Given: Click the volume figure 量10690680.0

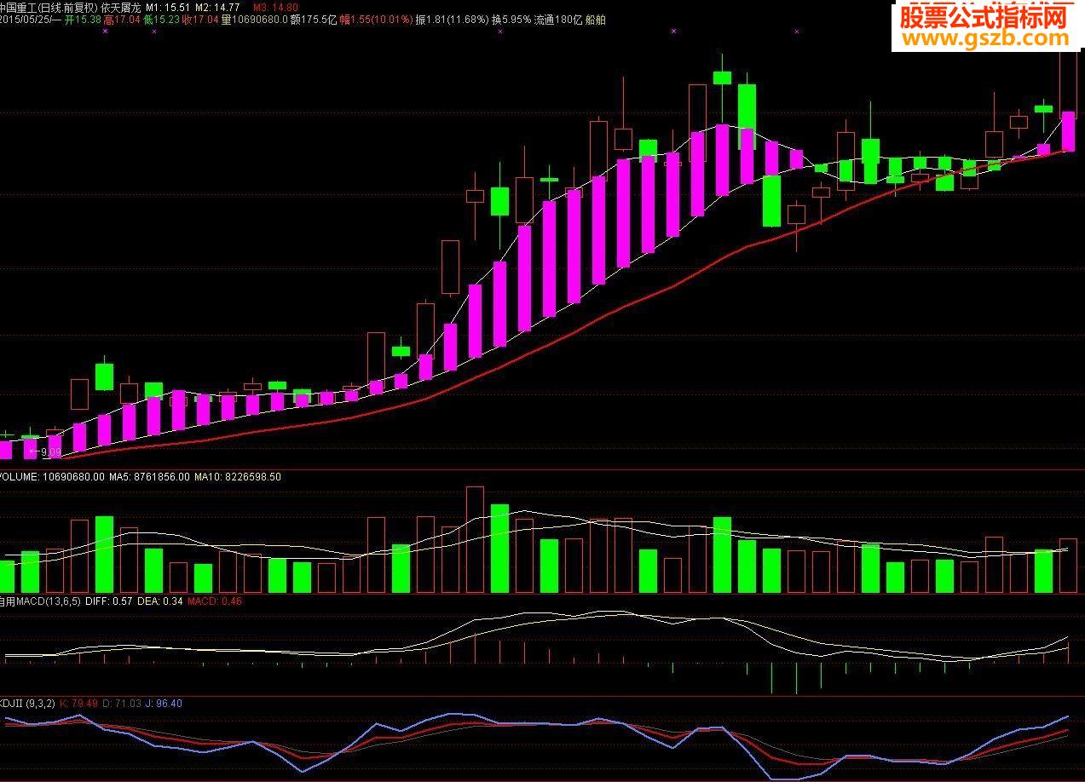Looking at the screenshot, I should point(254,19).
